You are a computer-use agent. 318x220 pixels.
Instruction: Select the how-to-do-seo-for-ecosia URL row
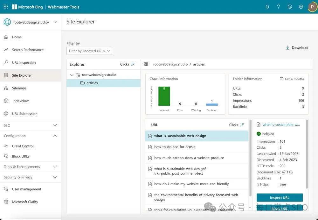175,147
